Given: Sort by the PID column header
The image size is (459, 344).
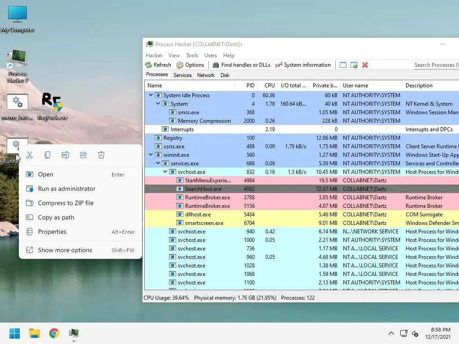Looking at the screenshot, I should pos(246,86).
